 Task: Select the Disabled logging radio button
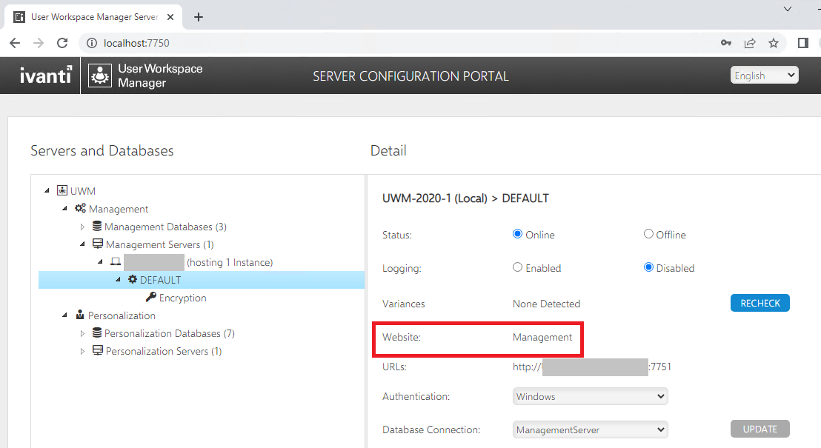(x=648, y=267)
